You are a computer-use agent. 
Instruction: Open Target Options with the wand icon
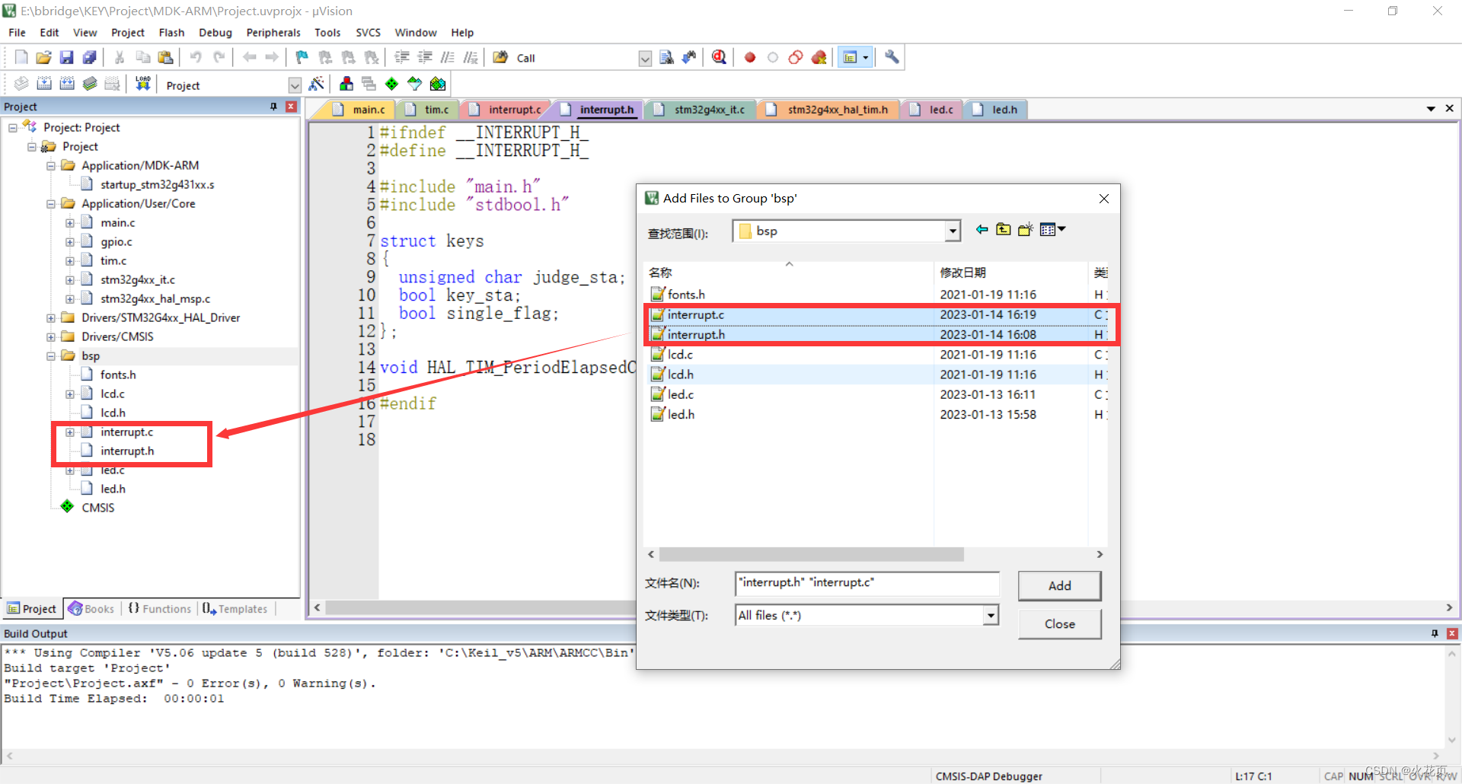317,84
